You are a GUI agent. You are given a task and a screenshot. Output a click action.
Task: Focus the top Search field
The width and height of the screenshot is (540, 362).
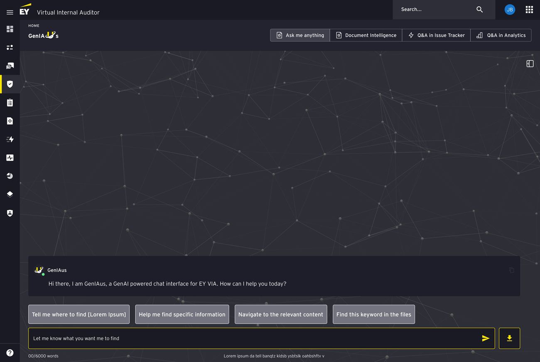click(444, 10)
